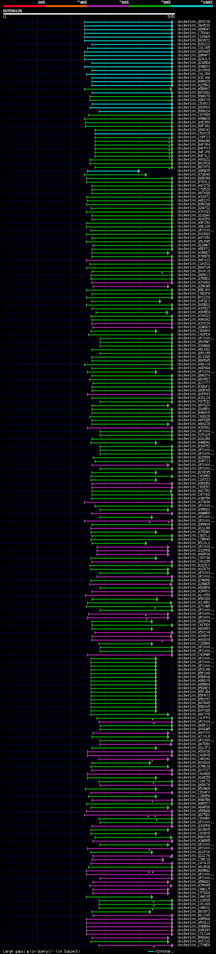Click the UniRef100_C0LIR5 label

click(x=193, y=48)
